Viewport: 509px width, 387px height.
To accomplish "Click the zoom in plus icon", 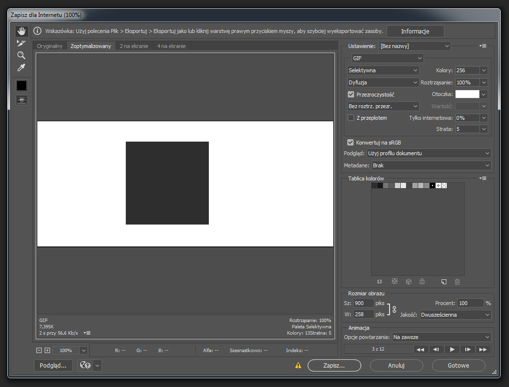I will (x=48, y=350).
